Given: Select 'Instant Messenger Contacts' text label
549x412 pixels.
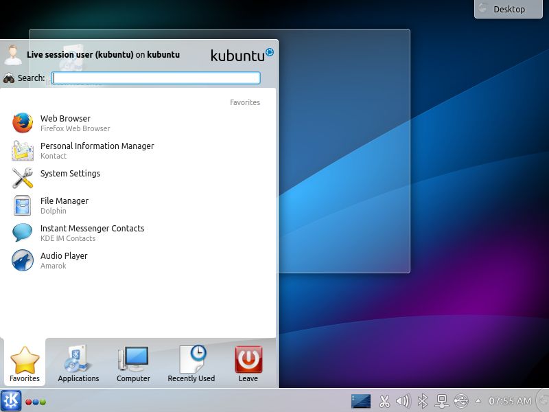Looking at the screenshot, I should point(92,229).
